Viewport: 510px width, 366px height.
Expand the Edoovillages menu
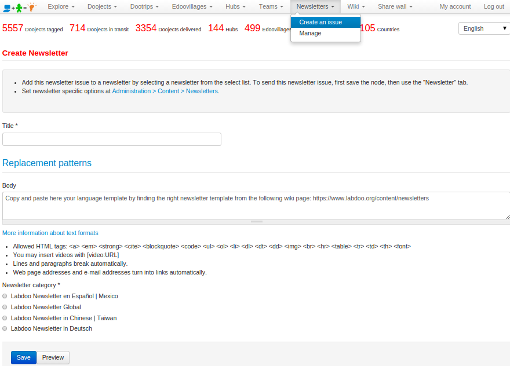pyautogui.click(x=192, y=6)
